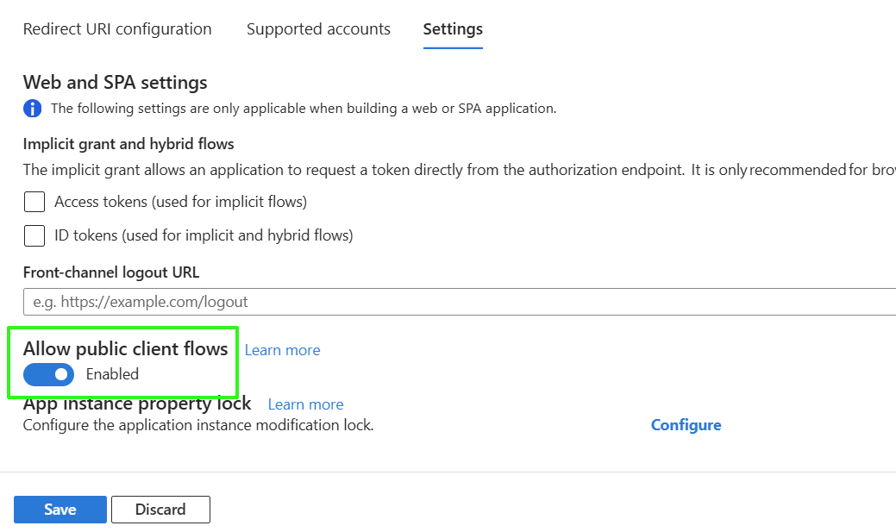Click Configure for the instance modification lock
896x532 pixels.
point(686,425)
